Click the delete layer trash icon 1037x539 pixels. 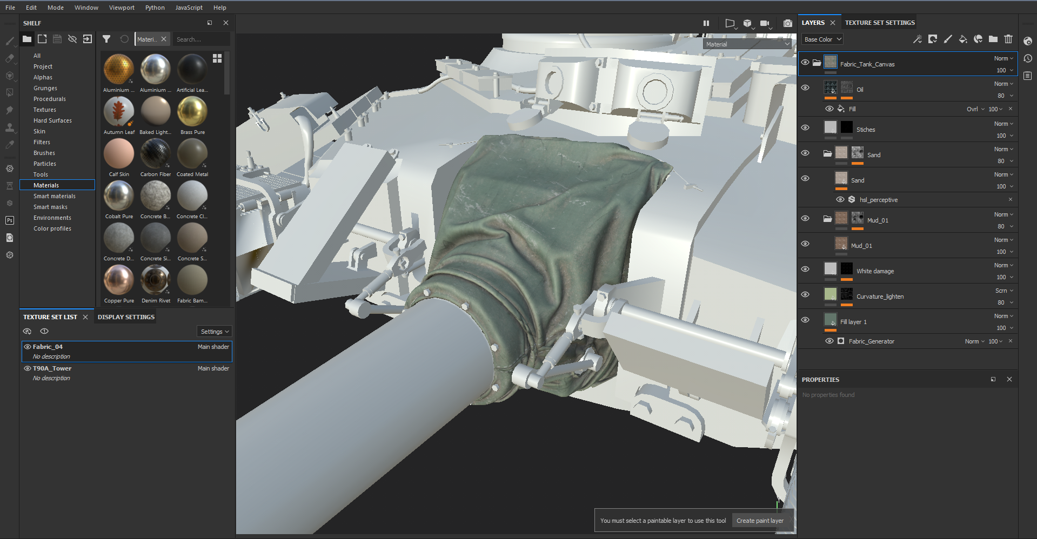coord(1008,39)
